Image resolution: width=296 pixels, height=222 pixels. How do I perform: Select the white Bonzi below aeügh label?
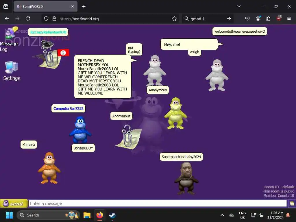217,75
